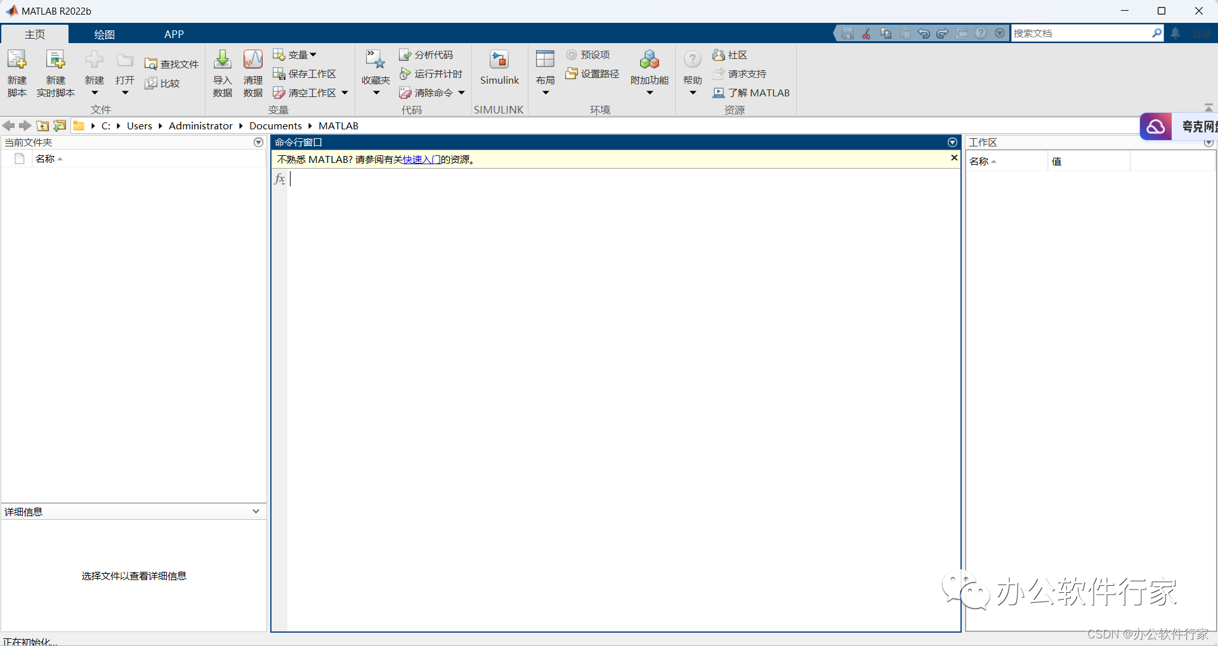
Task: Switch to the 绘图 (Plots) tab
Action: (105, 34)
